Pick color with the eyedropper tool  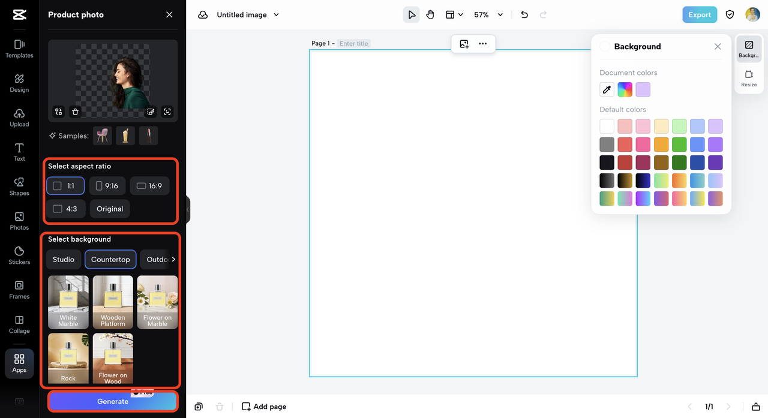(607, 89)
